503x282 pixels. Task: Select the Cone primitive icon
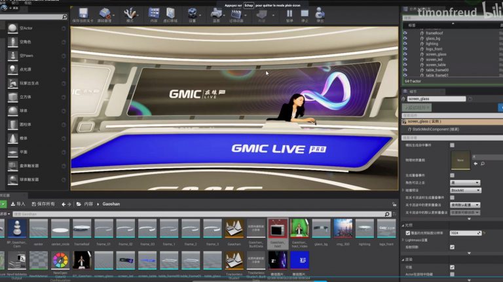13,139
